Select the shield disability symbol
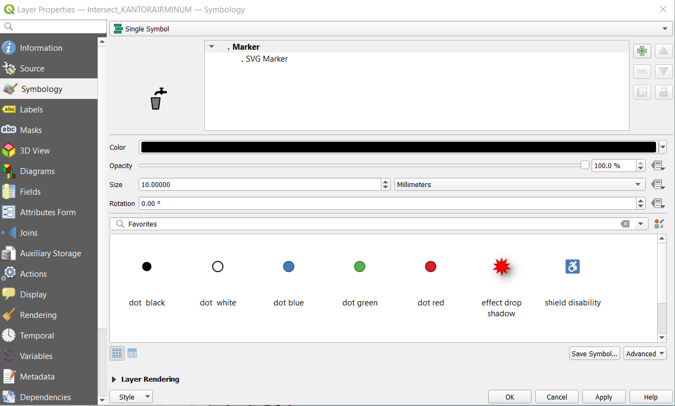The height and width of the screenshot is (406, 675). pos(573,267)
